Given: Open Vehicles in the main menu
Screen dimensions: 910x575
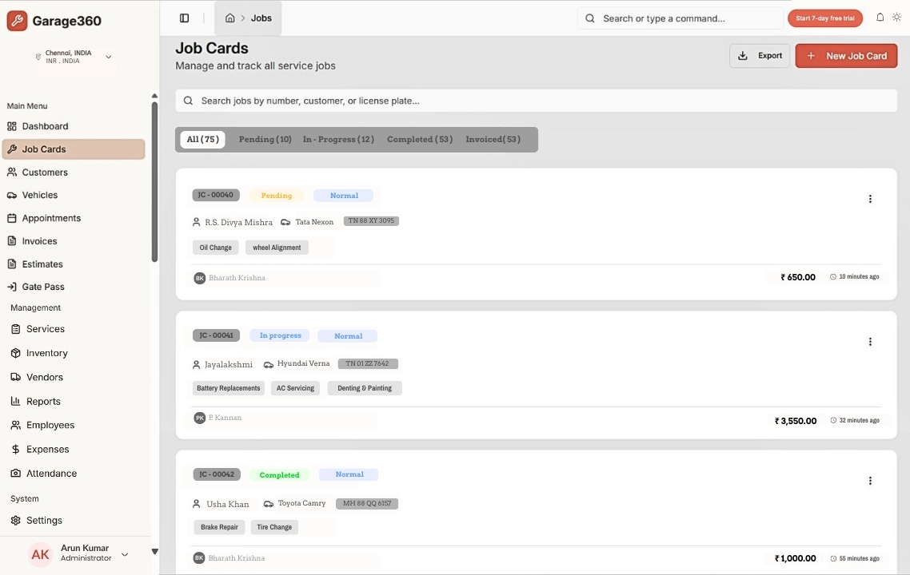Looking at the screenshot, I should (39, 195).
